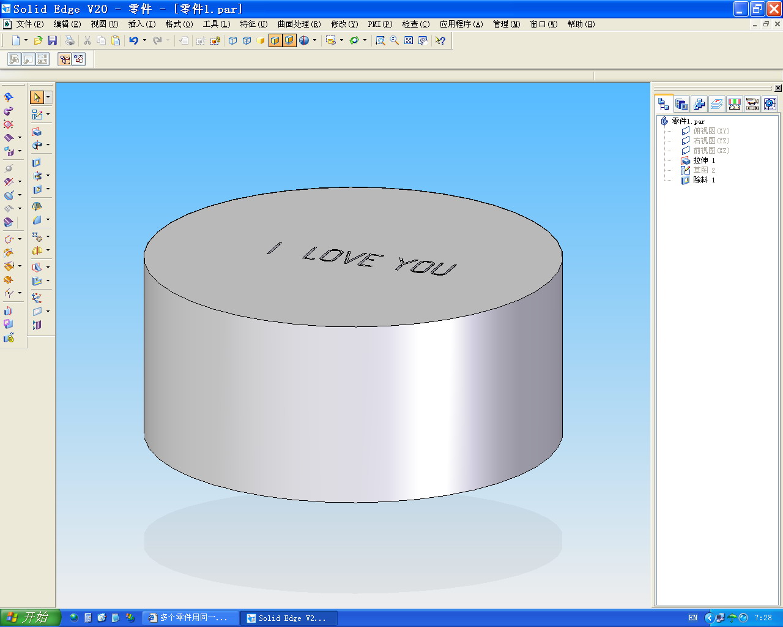This screenshot has height=627, width=783.
Task: Select 除料 1 in the feature tree
Action: (703, 180)
